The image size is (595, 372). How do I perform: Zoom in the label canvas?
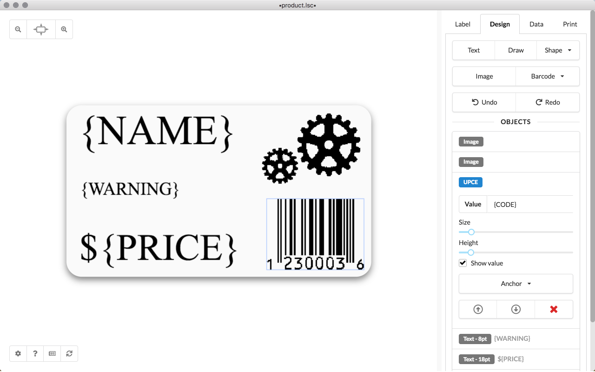click(64, 29)
